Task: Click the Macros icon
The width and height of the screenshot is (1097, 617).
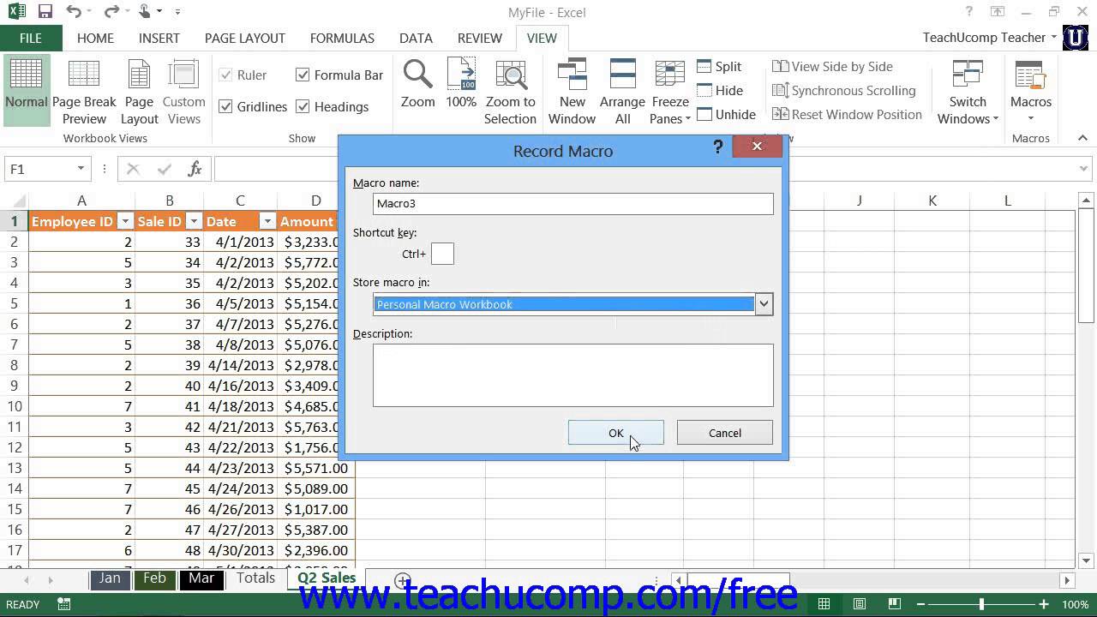Action: pos(1030,75)
